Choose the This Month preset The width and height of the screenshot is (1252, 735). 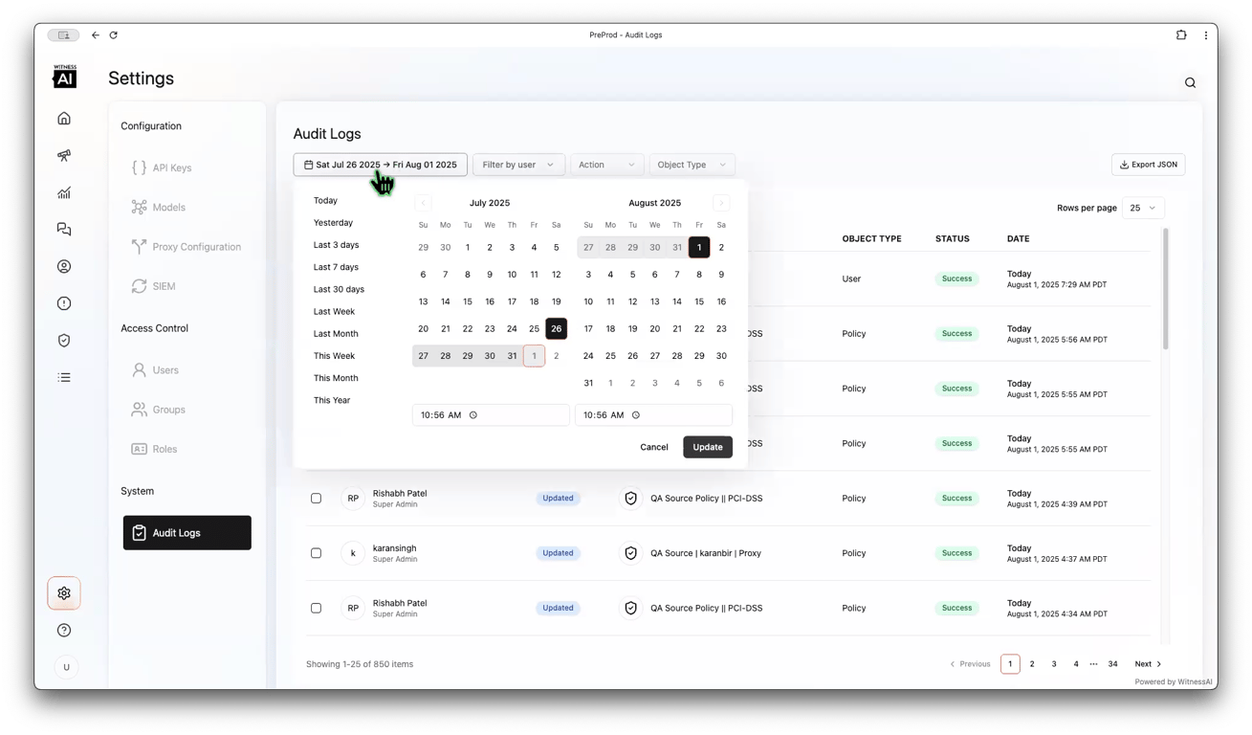(337, 378)
